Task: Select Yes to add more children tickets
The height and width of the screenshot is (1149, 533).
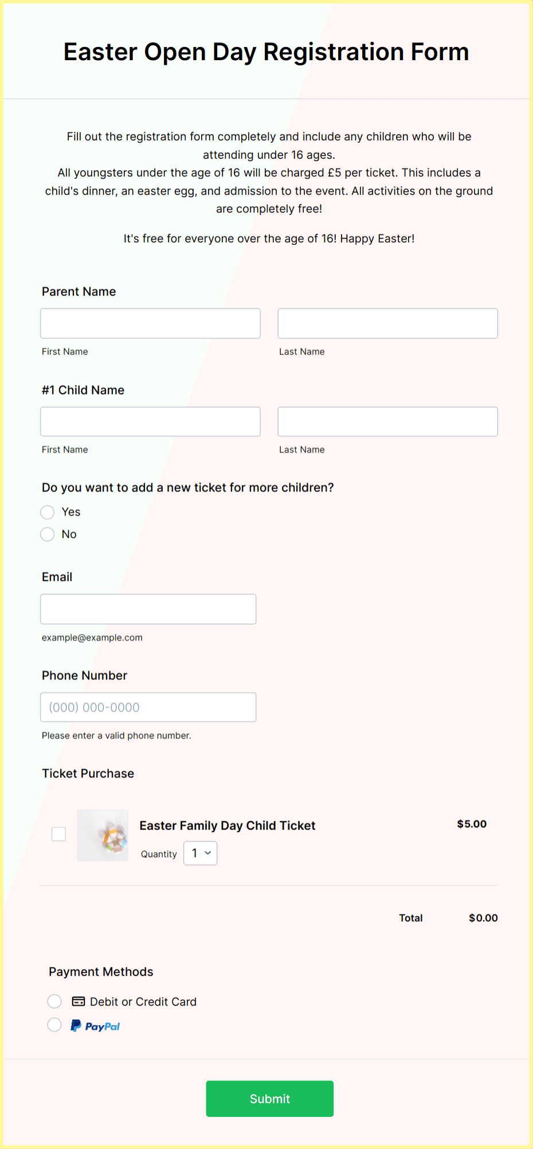Action: pos(48,511)
